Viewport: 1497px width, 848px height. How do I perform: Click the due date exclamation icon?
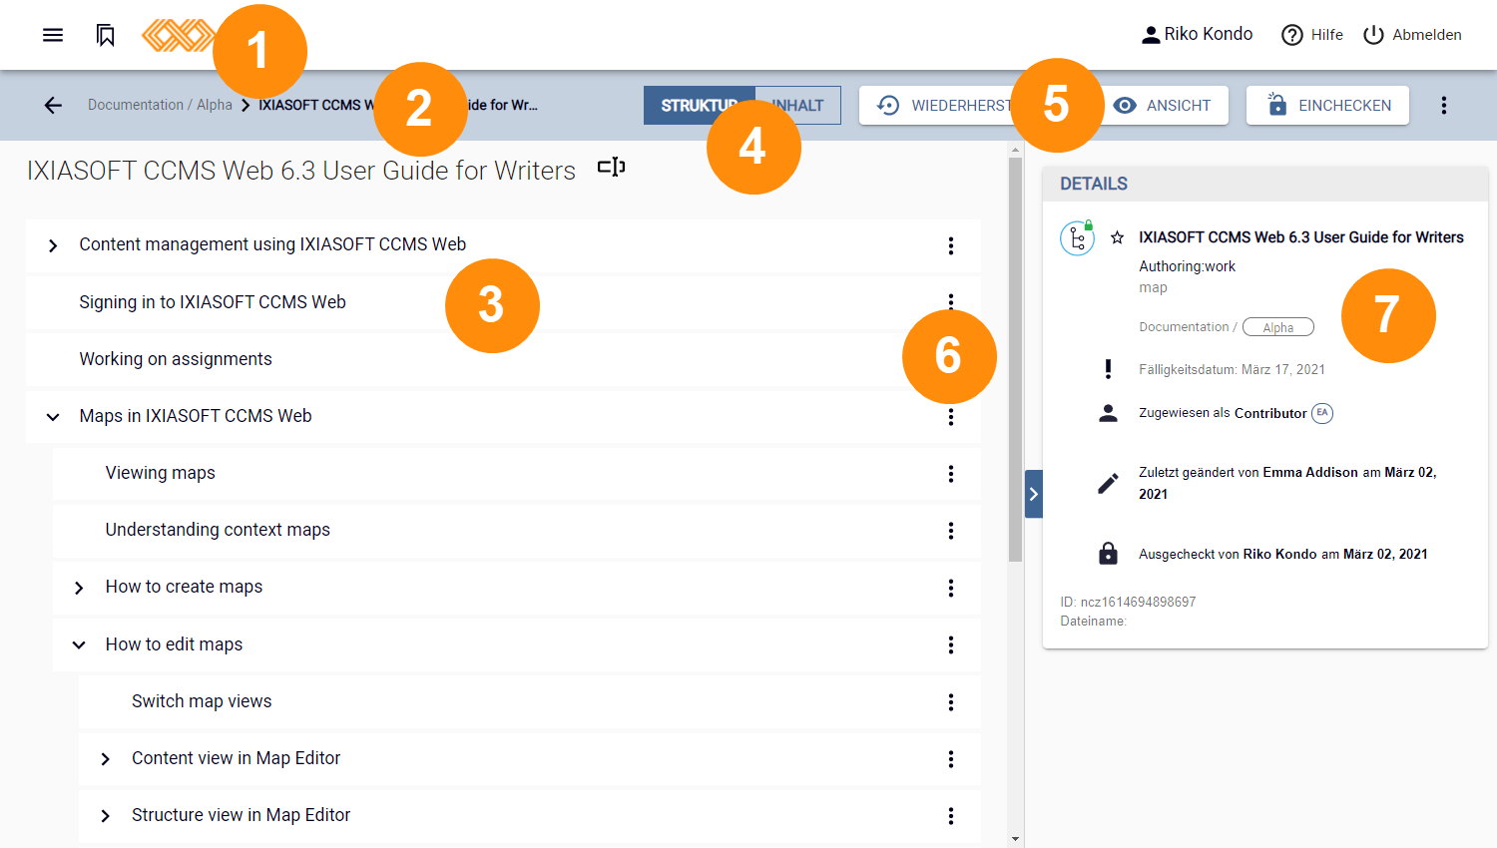tap(1108, 369)
